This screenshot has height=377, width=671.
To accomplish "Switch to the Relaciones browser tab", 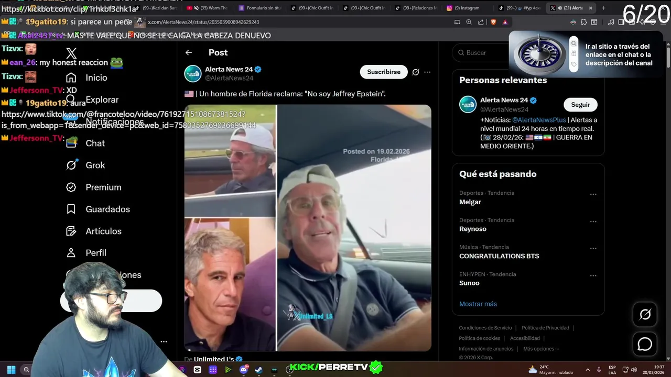I will coord(416,8).
